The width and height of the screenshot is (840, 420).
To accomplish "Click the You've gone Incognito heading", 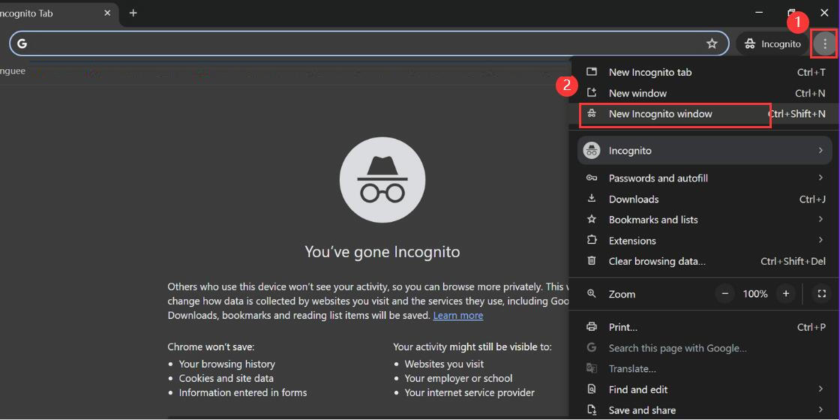I will tap(382, 251).
